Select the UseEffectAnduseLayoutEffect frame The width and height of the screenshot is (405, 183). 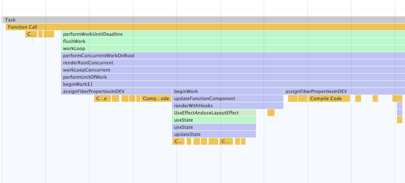(214, 113)
